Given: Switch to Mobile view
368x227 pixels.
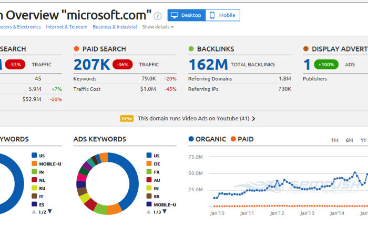Looking at the screenshot, I should (x=223, y=15).
